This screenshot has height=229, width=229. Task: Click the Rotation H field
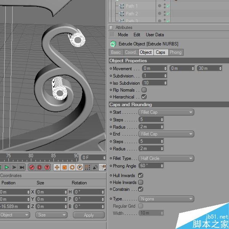(x=89, y=192)
